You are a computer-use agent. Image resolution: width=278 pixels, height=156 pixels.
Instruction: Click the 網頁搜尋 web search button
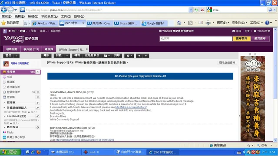click(x=260, y=39)
